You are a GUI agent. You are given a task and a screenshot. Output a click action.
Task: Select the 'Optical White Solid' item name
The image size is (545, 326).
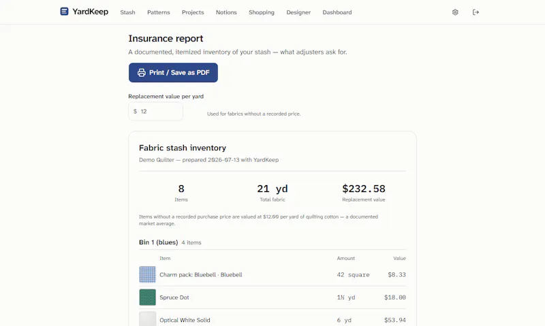coord(185,320)
